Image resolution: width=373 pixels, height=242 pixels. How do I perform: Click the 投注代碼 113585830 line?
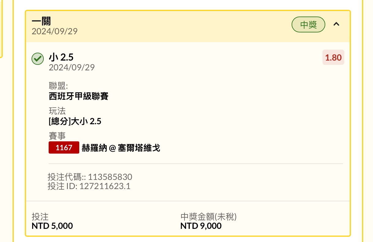point(90,177)
